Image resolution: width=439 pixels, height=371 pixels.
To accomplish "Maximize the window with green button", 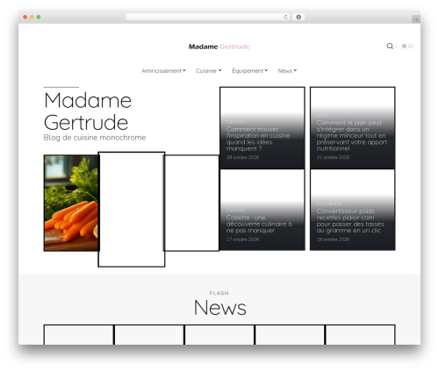I will click(39, 18).
